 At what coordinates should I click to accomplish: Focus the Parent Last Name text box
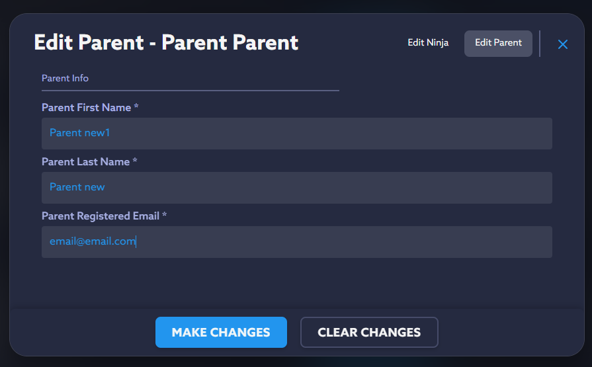click(x=296, y=187)
